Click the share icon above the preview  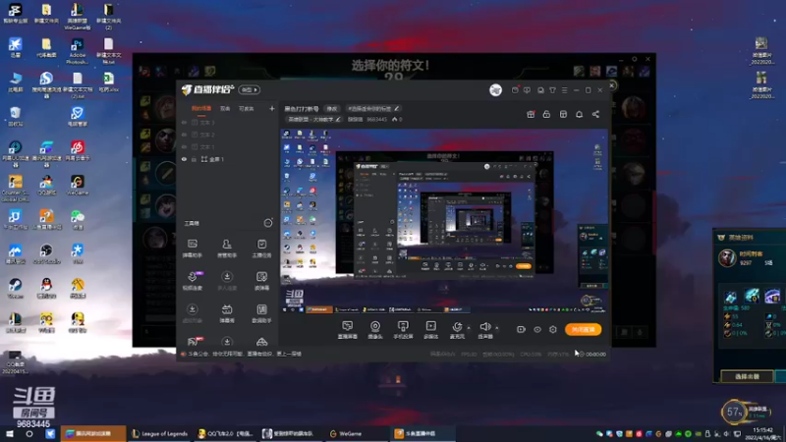pyautogui.click(x=595, y=114)
